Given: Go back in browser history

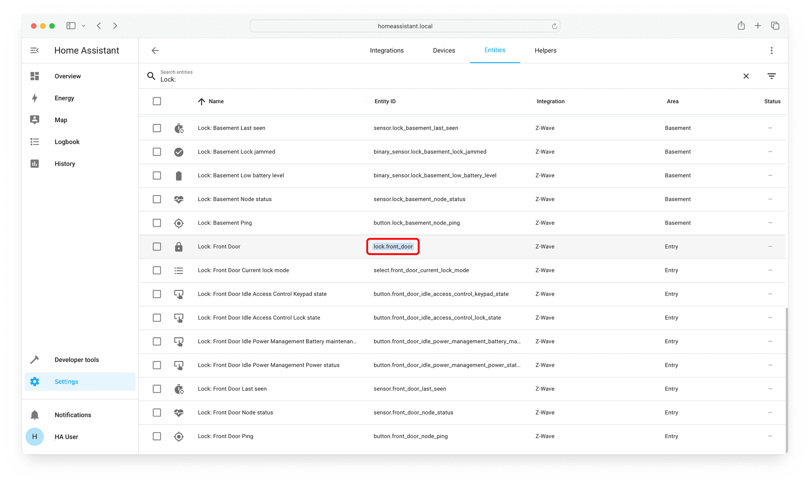Looking at the screenshot, I should click(x=99, y=26).
